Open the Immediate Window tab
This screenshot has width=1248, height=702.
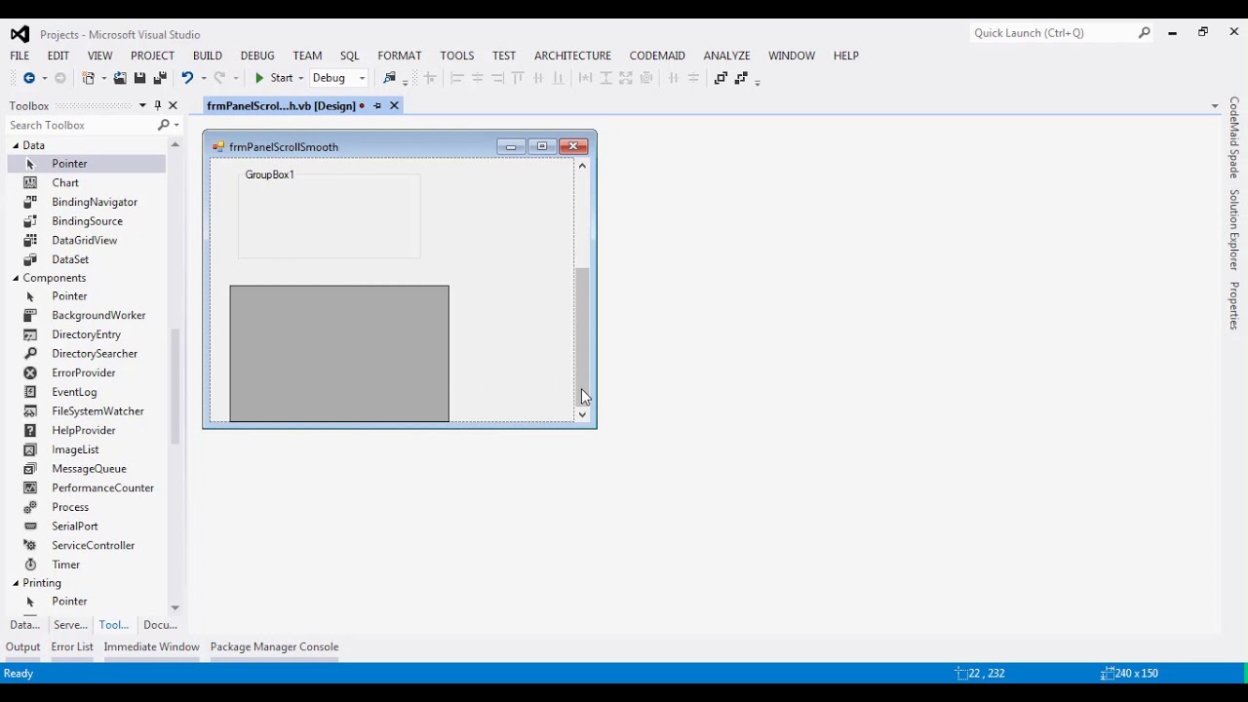tap(151, 646)
